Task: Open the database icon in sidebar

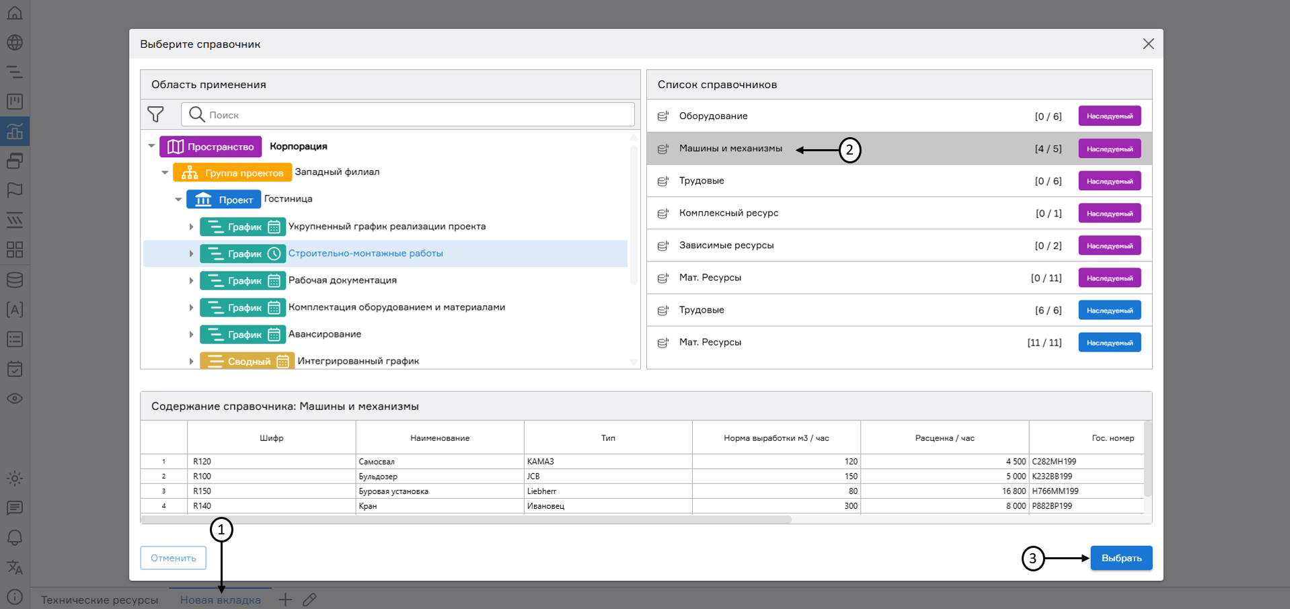Action: (15, 280)
